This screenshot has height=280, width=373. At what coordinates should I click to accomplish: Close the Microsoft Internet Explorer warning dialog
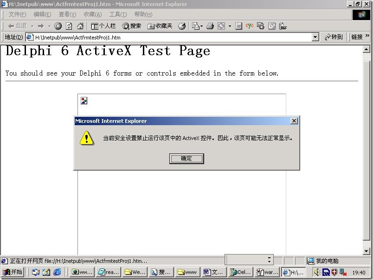tap(294, 121)
